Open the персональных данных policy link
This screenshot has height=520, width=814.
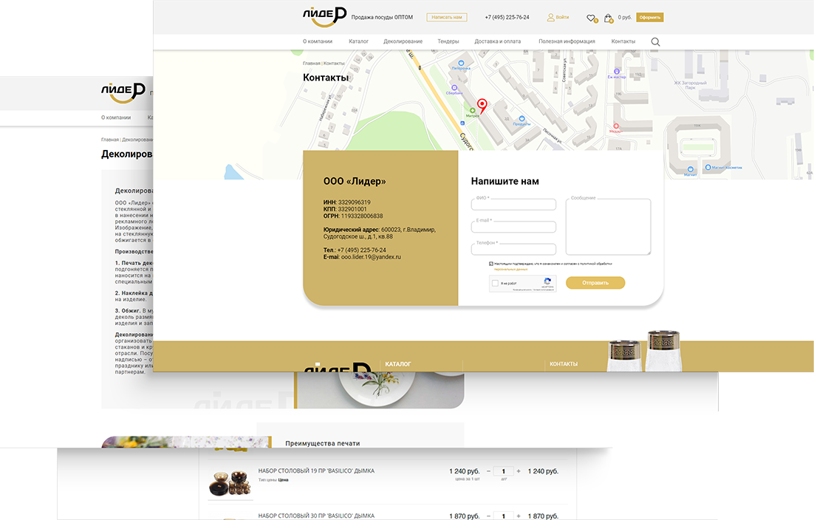coord(510,270)
